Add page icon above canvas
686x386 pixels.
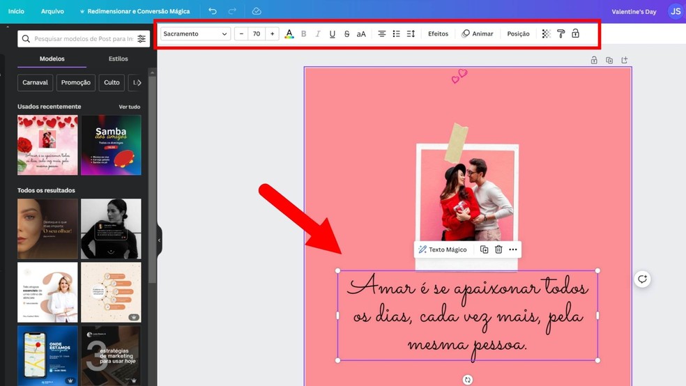[x=625, y=61]
